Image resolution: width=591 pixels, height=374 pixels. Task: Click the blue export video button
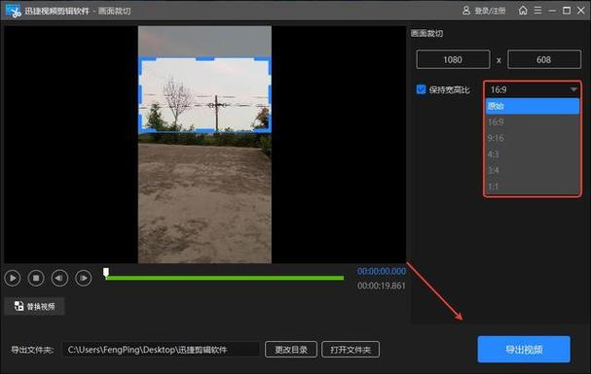pyautogui.click(x=524, y=350)
